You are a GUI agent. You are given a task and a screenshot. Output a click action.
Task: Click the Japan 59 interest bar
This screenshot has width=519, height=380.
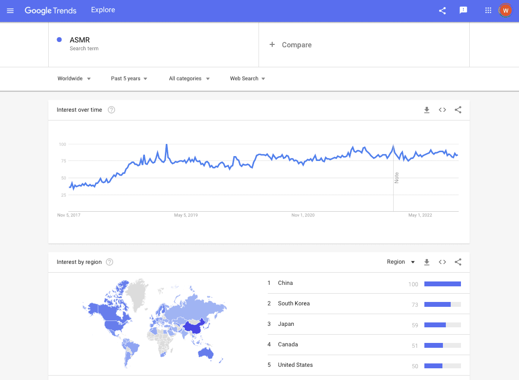pos(442,325)
